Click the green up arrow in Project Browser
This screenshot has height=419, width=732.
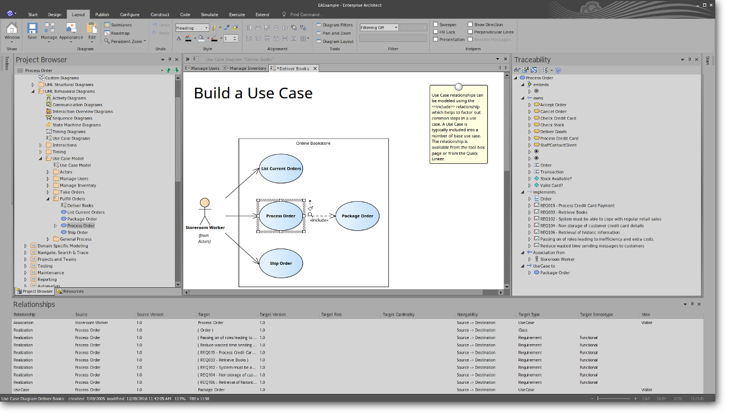[168, 70]
